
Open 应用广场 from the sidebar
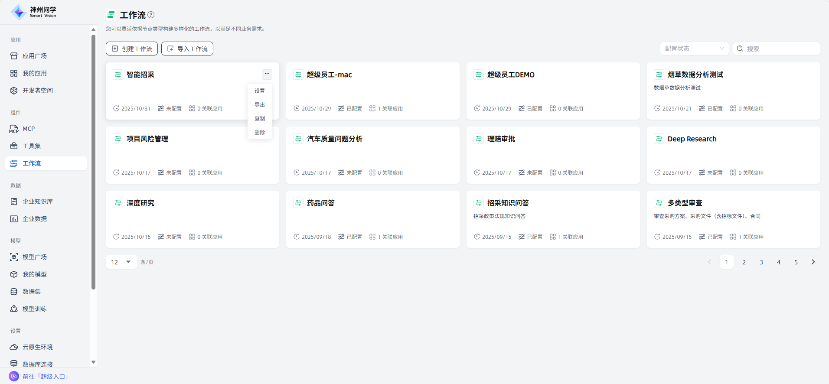tap(35, 56)
